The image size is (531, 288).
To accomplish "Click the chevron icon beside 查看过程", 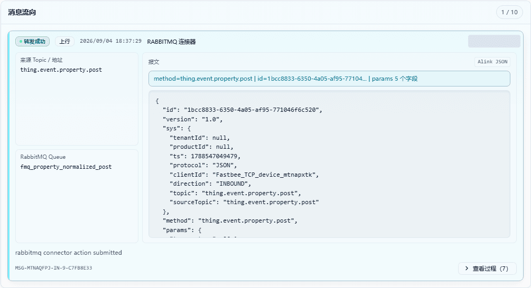I will [x=467, y=268].
